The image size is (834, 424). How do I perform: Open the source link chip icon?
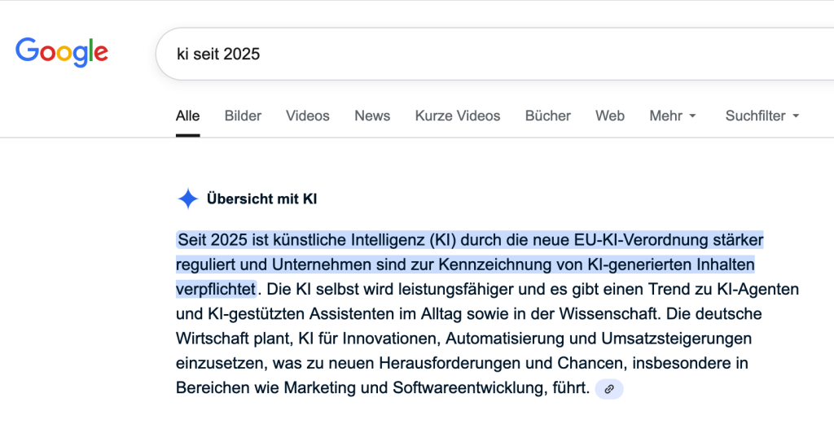tap(608, 389)
